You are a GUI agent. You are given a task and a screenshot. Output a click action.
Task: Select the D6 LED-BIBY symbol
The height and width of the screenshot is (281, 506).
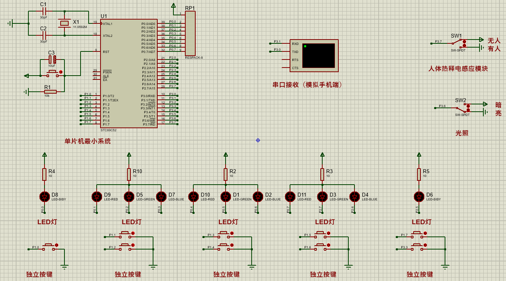(x=419, y=197)
